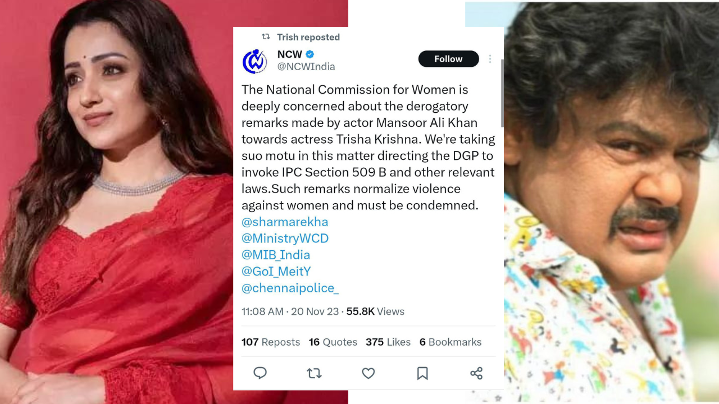Repost the tweet using the retweet icon
The image size is (719, 404).
pyautogui.click(x=314, y=373)
